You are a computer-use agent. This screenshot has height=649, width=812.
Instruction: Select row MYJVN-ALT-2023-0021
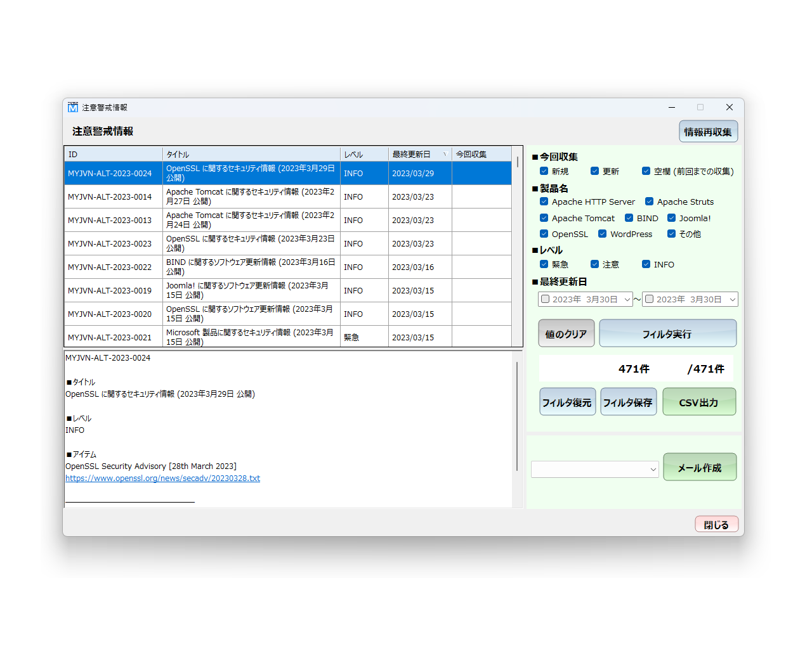288,337
